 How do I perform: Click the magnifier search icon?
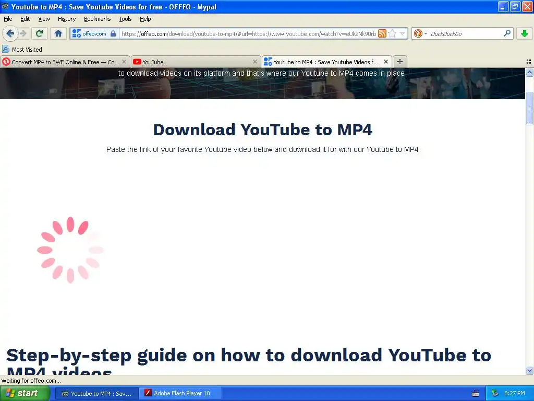click(x=507, y=33)
